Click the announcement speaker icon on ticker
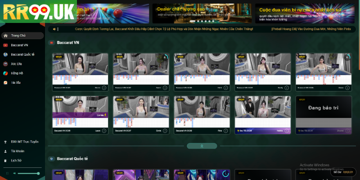Viewport: 360px width, 180px height. click(54, 29)
